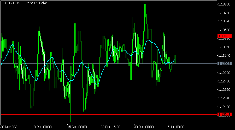The height and width of the screenshot is (130, 235).
Task: Click the 1.13260 price scale value
Action: pos(224,47)
